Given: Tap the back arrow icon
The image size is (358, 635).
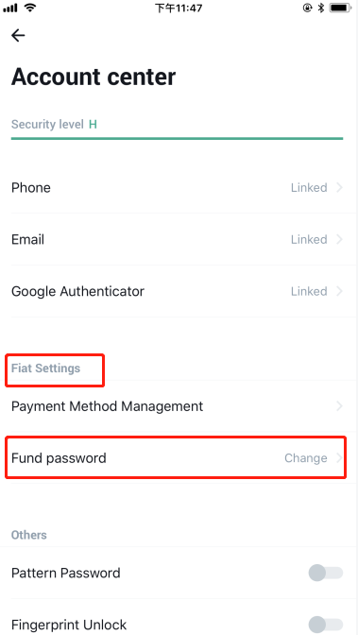Looking at the screenshot, I should [18, 36].
